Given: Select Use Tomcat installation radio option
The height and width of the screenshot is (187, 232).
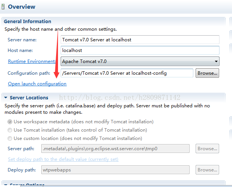Looking at the screenshot, I should pyautogui.click(x=10, y=130).
